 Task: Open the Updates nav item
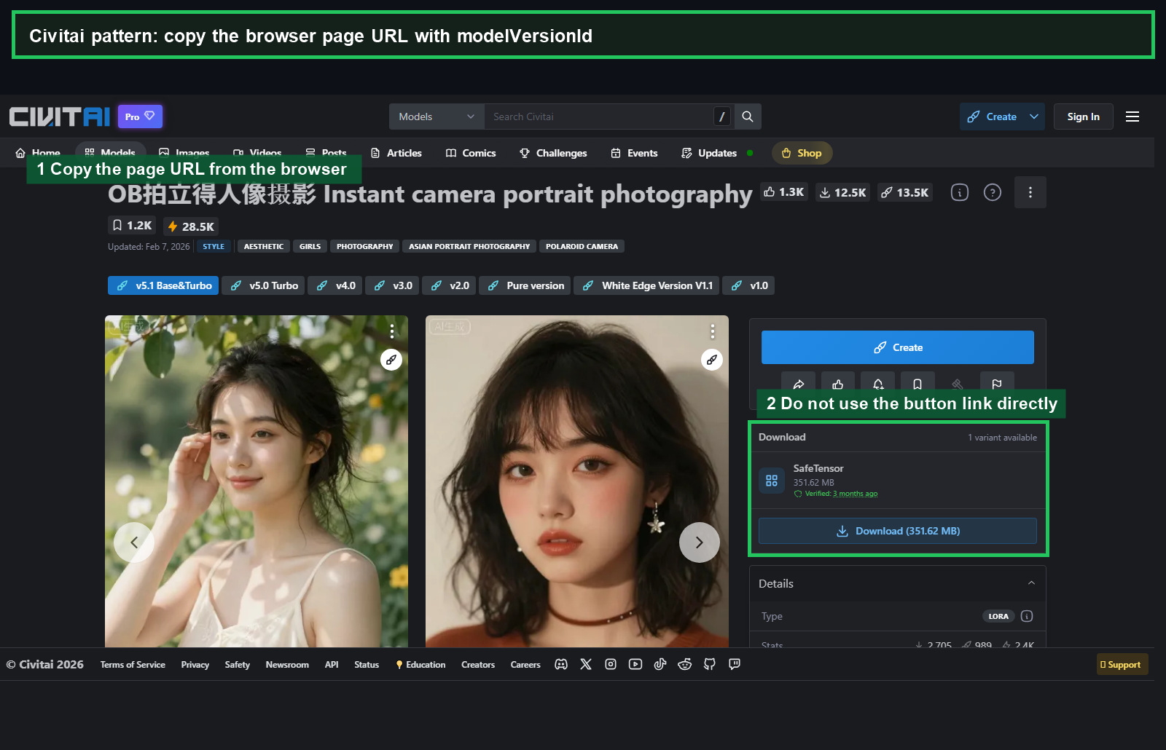(709, 153)
